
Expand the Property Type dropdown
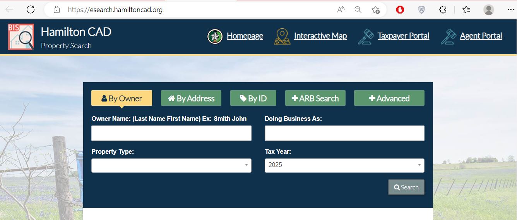click(x=171, y=165)
